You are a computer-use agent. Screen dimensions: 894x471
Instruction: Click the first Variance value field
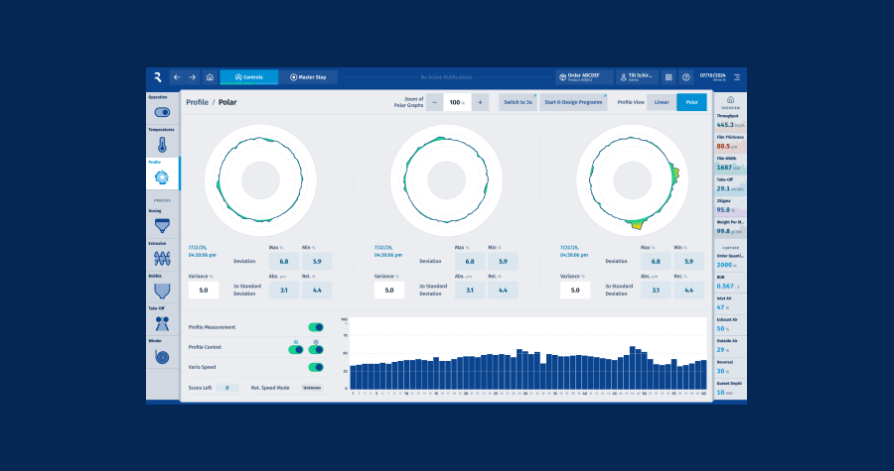click(203, 291)
